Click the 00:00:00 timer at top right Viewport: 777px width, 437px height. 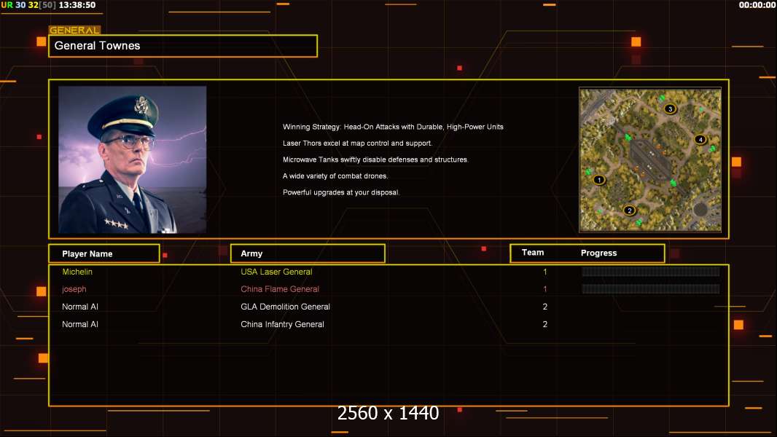(757, 5)
